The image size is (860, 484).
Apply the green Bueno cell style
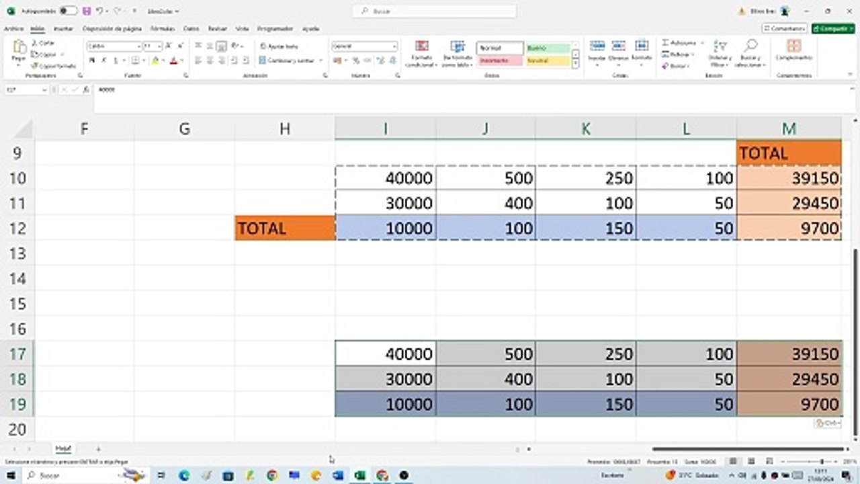click(x=548, y=48)
